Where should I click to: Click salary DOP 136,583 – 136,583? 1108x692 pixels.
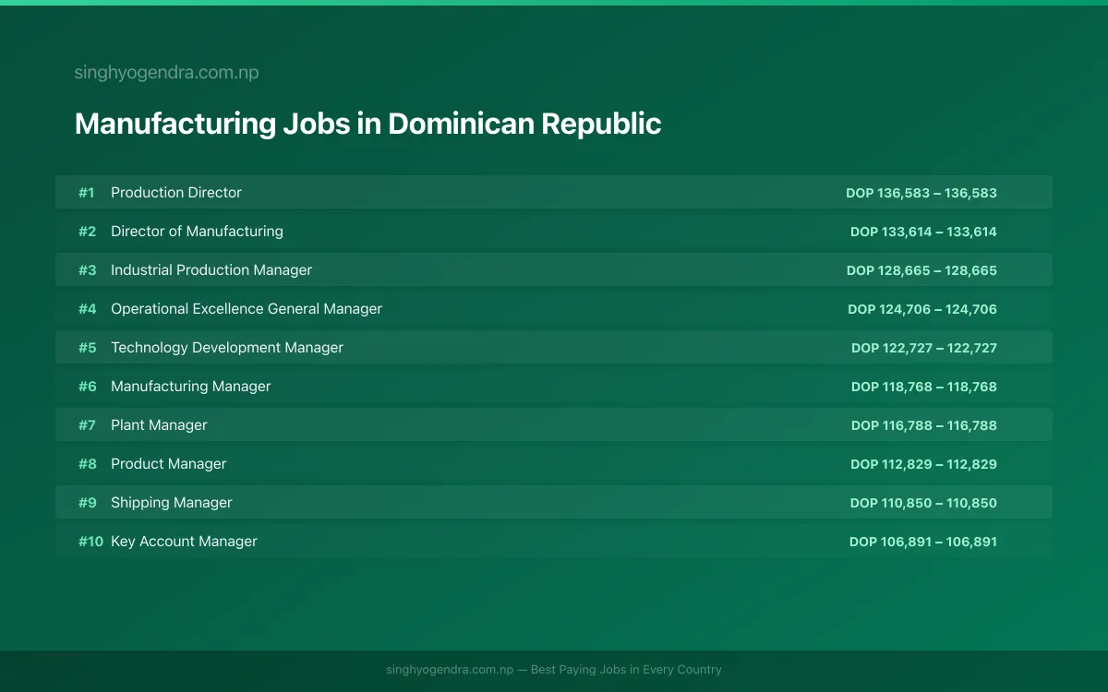(921, 193)
